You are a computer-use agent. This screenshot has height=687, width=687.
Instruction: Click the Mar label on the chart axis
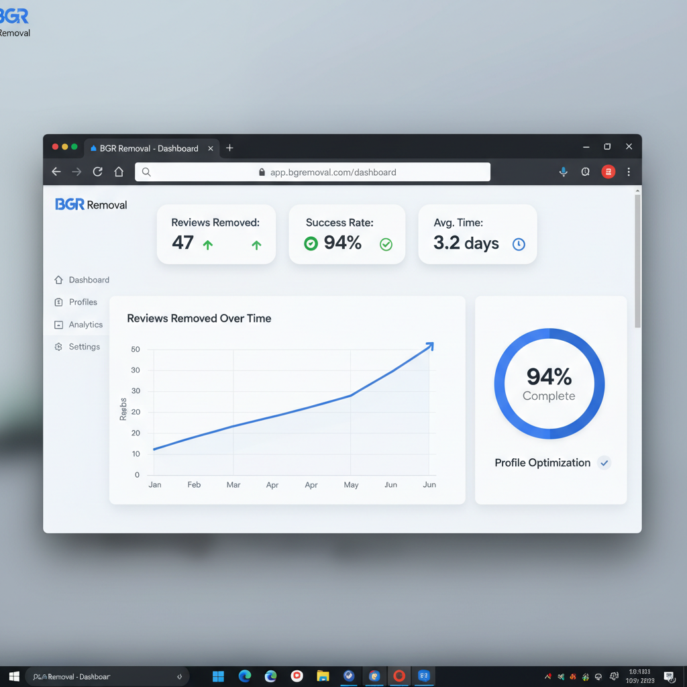233,484
